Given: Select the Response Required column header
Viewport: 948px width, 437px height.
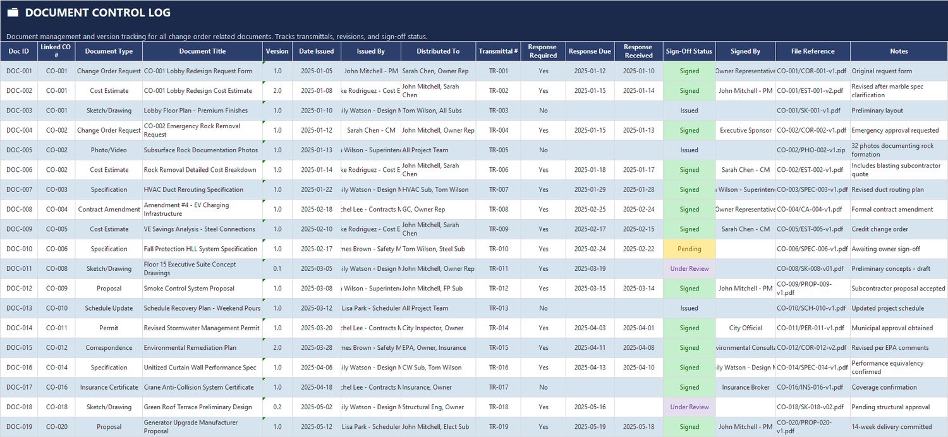Looking at the screenshot, I should (x=543, y=51).
